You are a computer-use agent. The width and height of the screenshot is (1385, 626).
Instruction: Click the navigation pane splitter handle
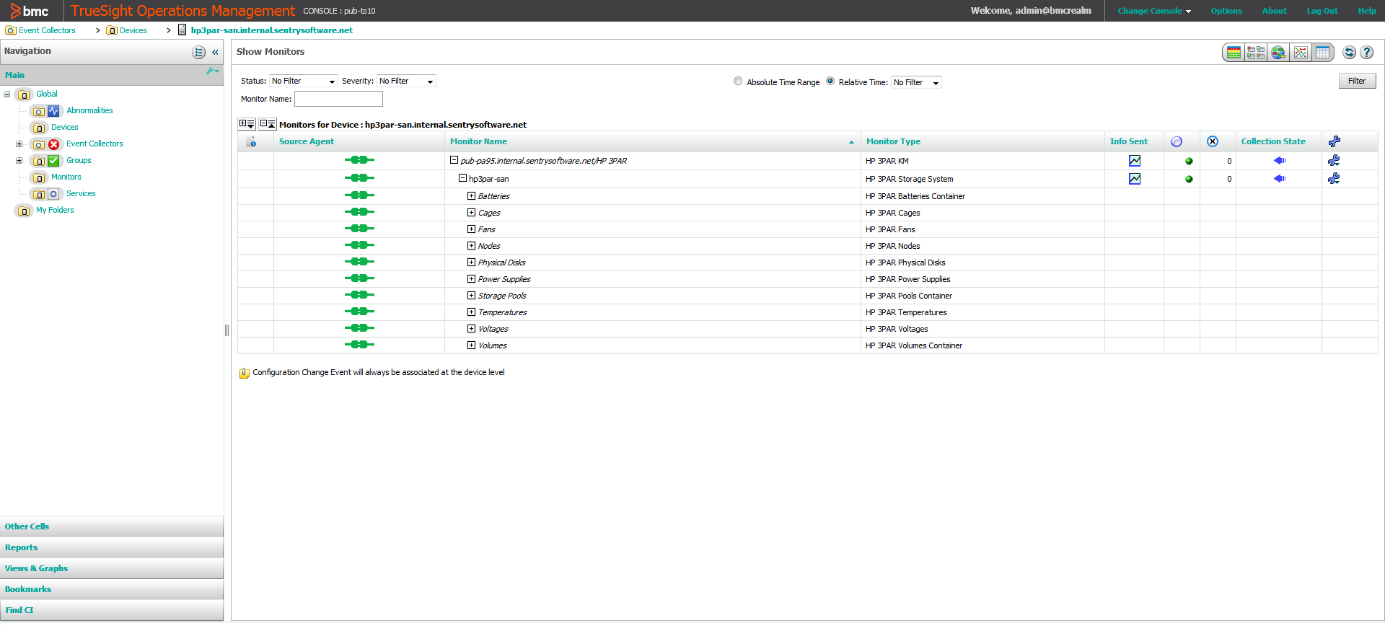click(227, 330)
